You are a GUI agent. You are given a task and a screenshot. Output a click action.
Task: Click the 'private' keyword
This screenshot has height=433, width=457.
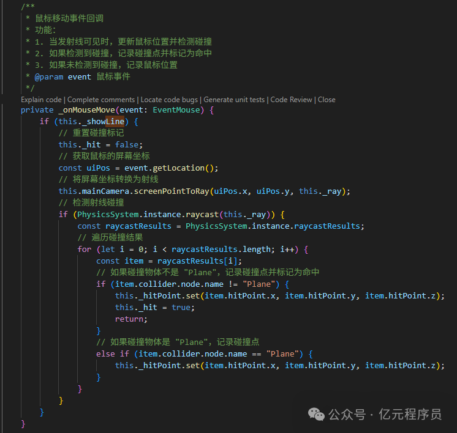tap(37, 110)
